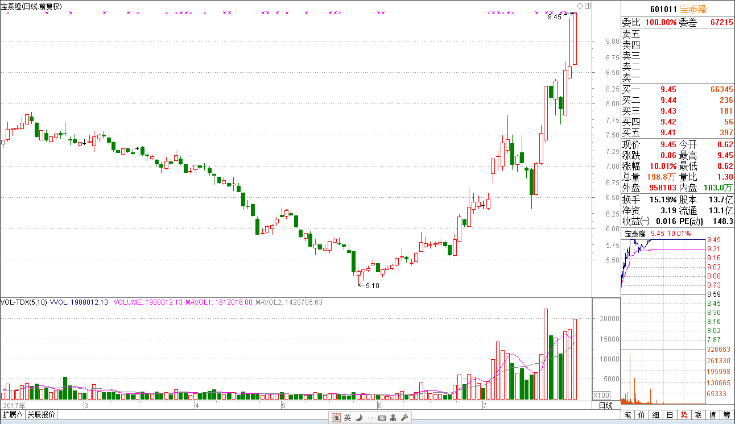Click the diamond marker icon above the chart

coord(580,6)
